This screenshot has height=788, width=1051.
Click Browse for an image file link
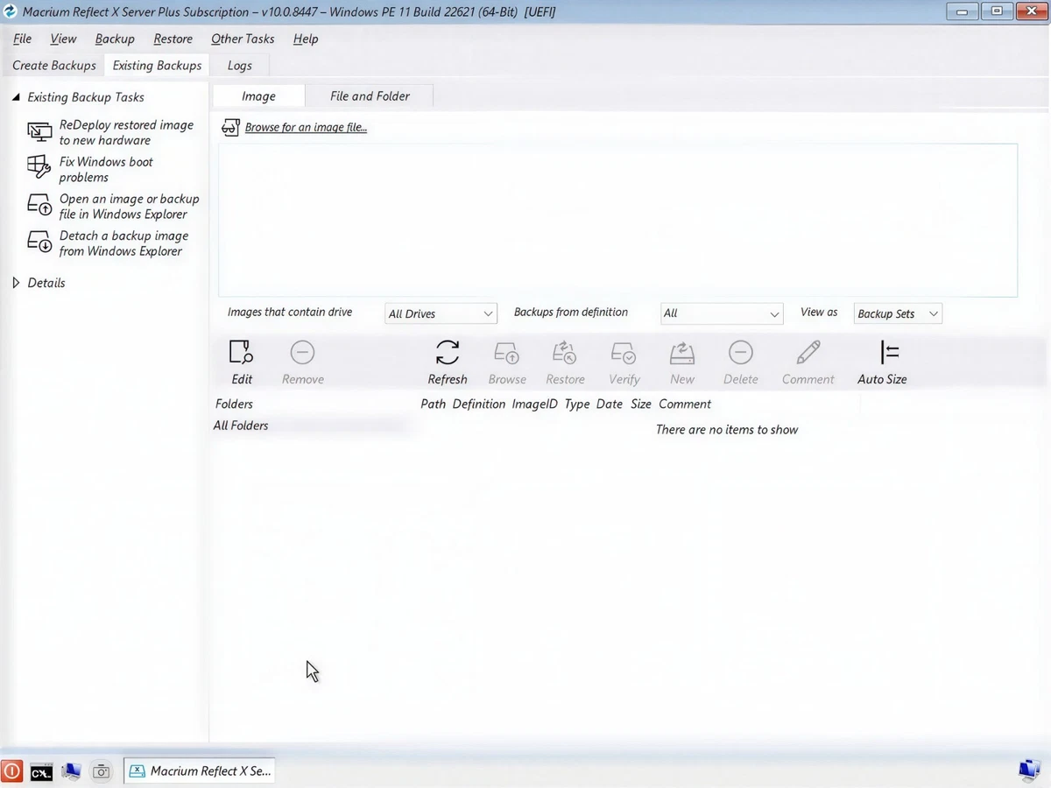click(306, 128)
